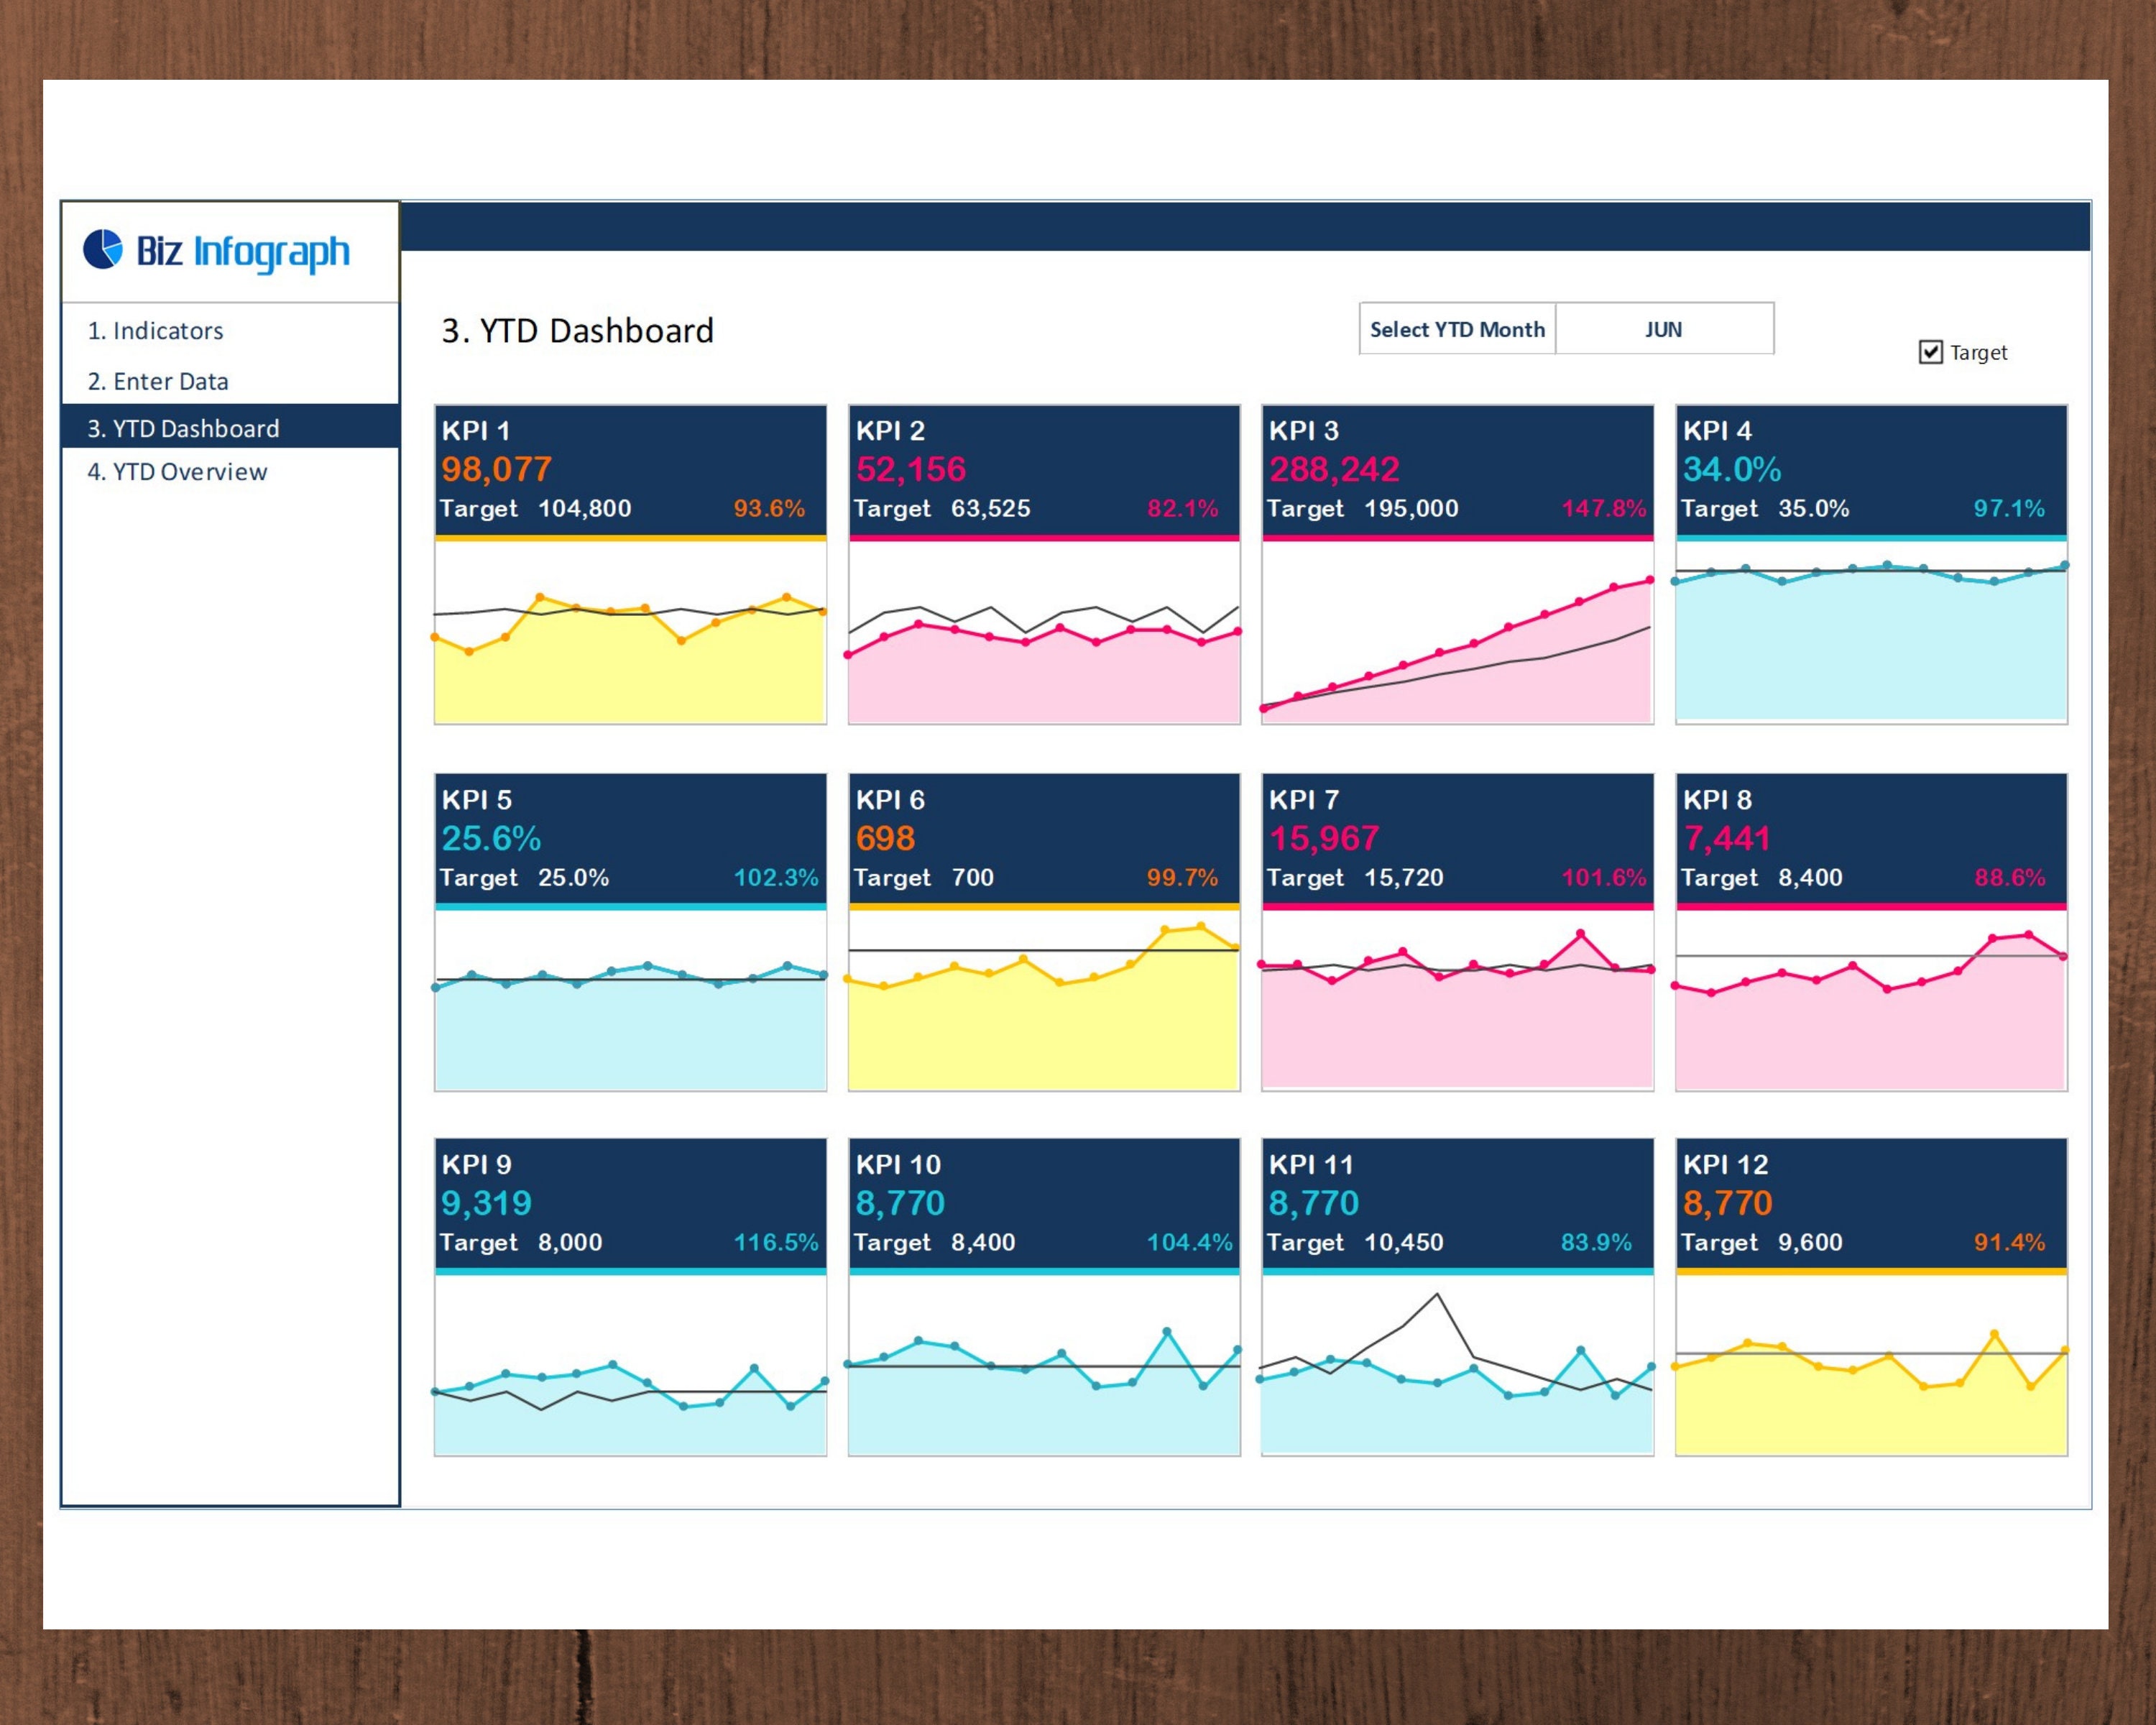The width and height of the screenshot is (2156, 1725).
Task: Navigate to 1. Indicators page
Action: (x=155, y=331)
